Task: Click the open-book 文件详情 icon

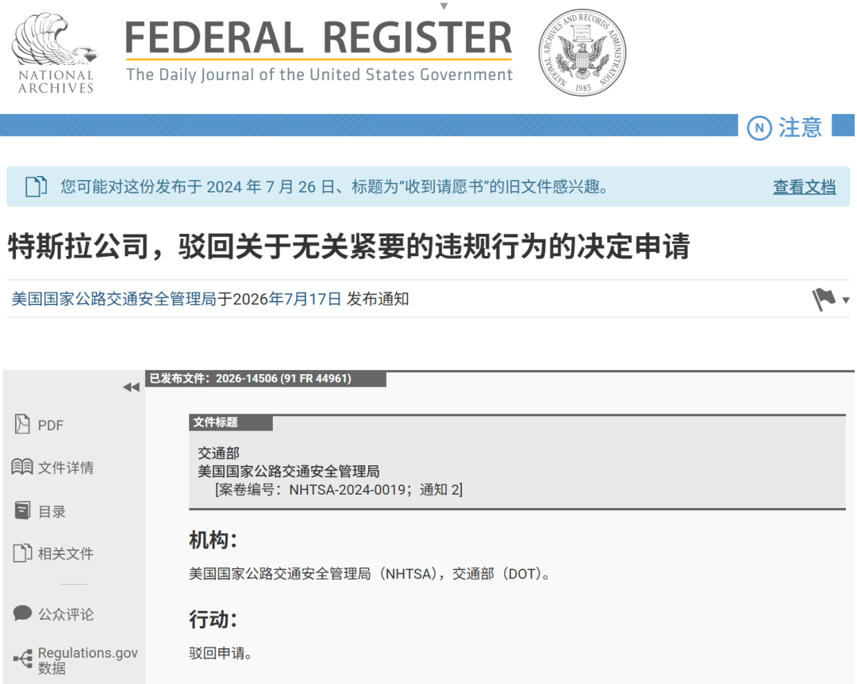Action: tap(22, 467)
